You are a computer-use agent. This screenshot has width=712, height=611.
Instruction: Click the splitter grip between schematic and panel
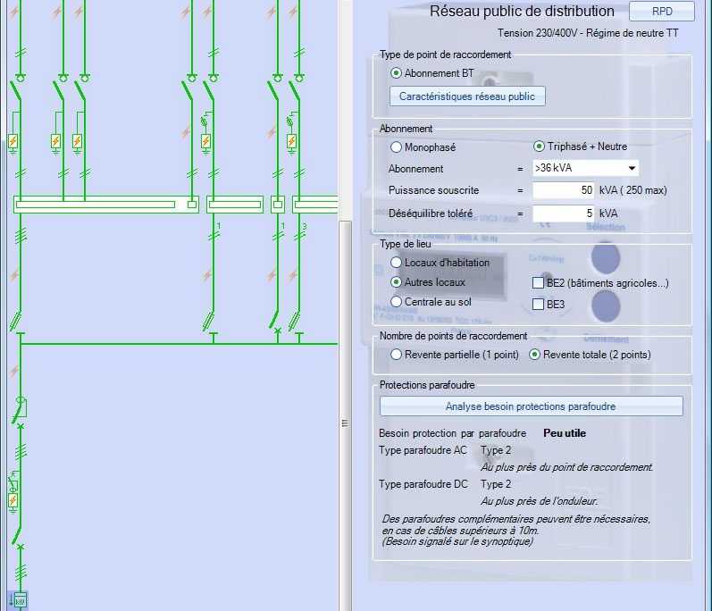point(345,423)
